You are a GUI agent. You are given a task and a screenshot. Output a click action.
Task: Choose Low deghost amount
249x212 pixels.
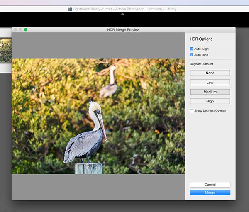pyautogui.click(x=210, y=83)
